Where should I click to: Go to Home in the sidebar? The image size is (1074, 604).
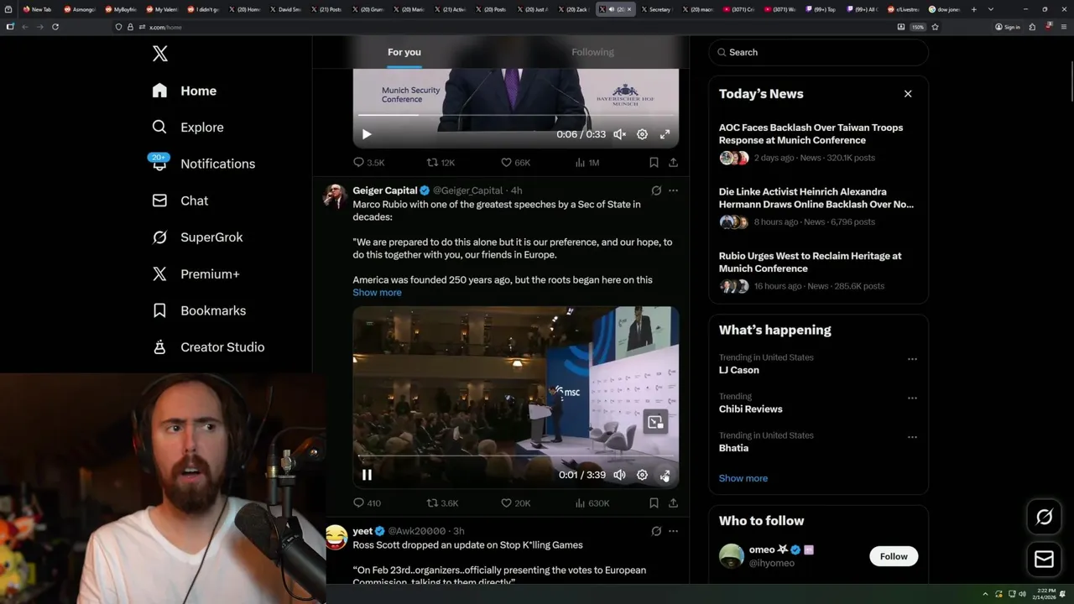point(185,91)
